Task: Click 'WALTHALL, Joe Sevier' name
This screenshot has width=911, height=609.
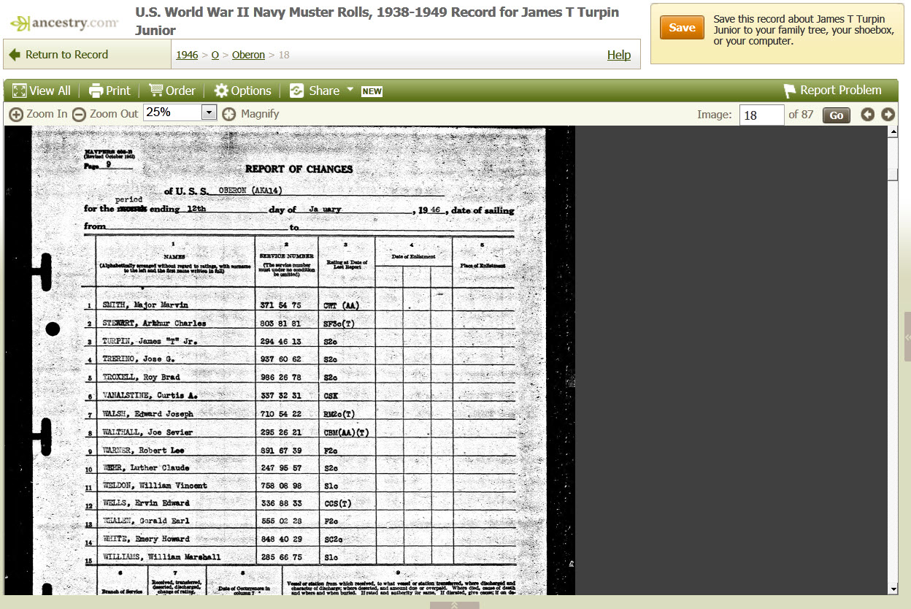Action: tap(147, 432)
